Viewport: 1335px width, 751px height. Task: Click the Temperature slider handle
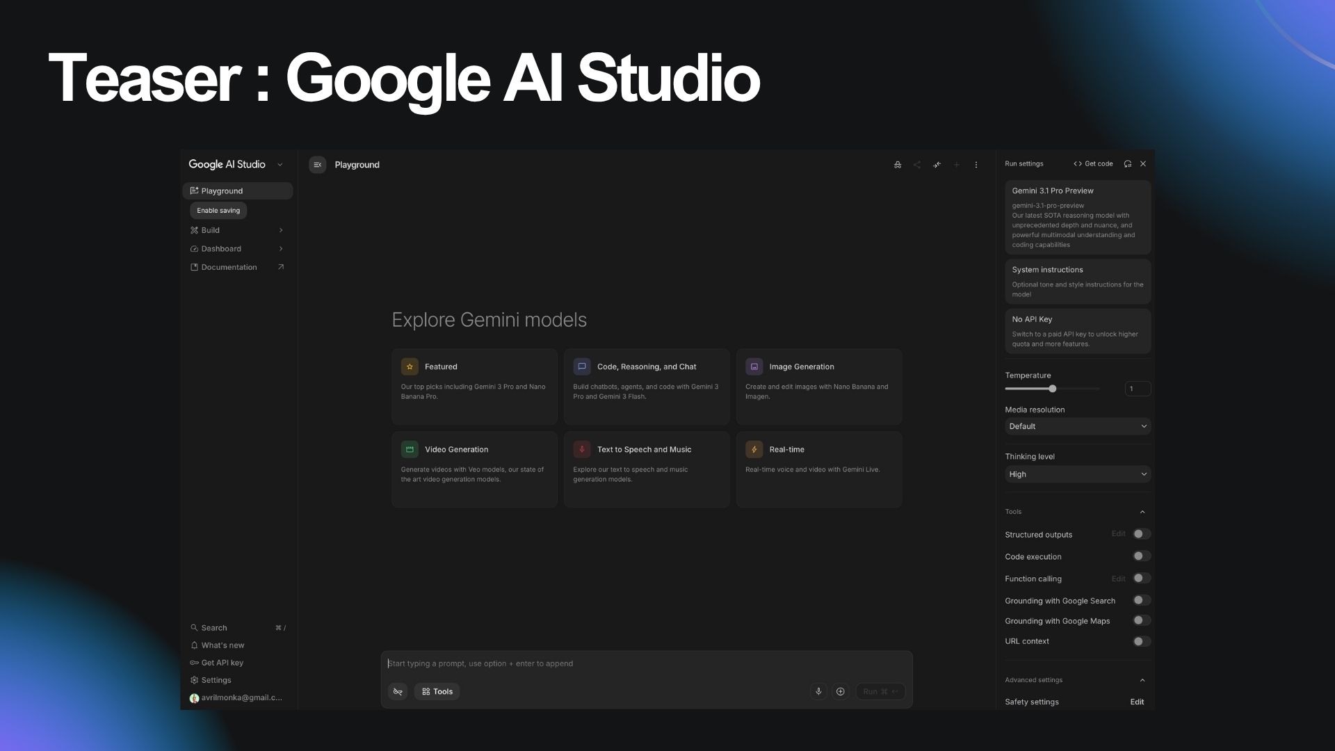pos(1053,389)
